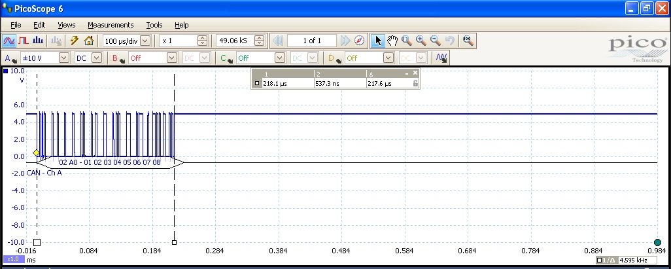The width and height of the screenshot is (671, 269).
Task: Click delta value 217.6 µs
Action: click(x=379, y=84)
